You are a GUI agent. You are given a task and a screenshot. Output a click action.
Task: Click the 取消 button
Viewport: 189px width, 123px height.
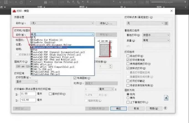[x=136, y=108]
